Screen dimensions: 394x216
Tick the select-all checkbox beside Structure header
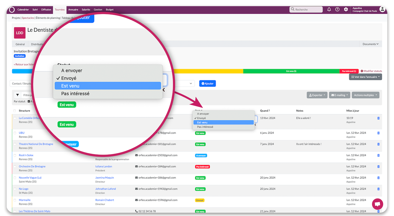15,111
